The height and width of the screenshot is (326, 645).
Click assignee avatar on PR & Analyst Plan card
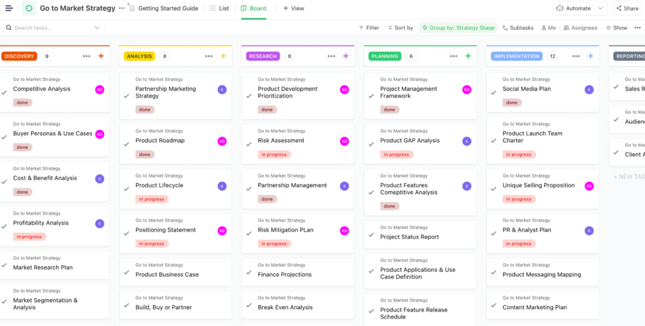point(589,230)
